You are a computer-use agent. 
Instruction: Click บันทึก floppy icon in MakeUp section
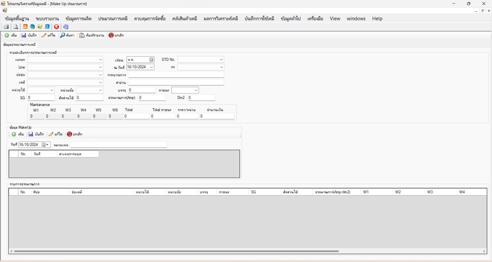[x=31, y=134]
